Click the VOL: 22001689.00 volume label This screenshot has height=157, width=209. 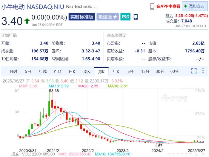click(39, 154)
